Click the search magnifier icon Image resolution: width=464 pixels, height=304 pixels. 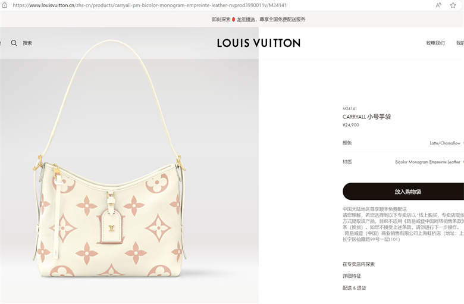(14, 43)
